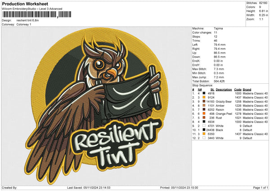270x191 pixels.
Task: Select the Raisin thread color swatch
Action: (x=204, y=109)
